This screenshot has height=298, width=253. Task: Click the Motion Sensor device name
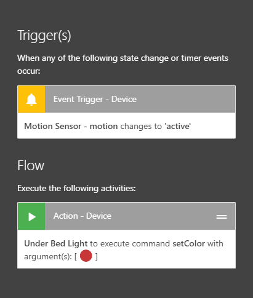(x=53, y=126)
